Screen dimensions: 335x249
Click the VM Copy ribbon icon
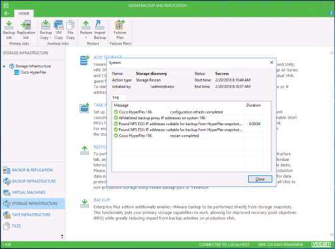(59, 30)
